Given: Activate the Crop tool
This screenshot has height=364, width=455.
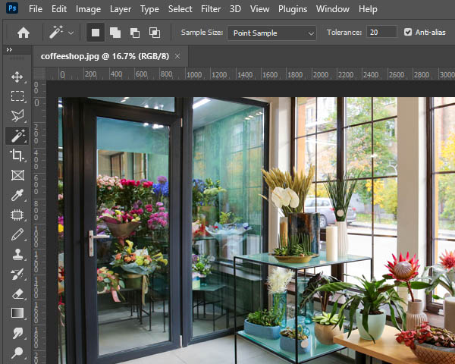Looking at the screenshot, I should 17,155.
